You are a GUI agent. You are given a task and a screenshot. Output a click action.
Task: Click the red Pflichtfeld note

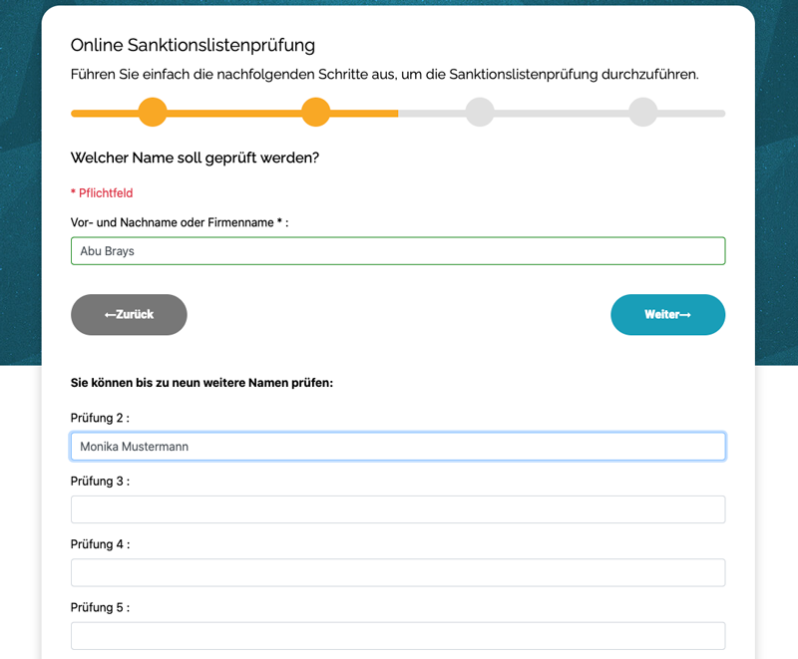click(102, 192)
